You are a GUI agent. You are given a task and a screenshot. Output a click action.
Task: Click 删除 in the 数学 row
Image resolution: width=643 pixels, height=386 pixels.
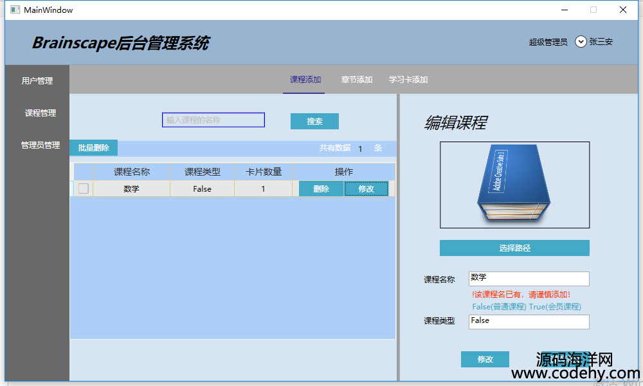[x=321, y=188]
